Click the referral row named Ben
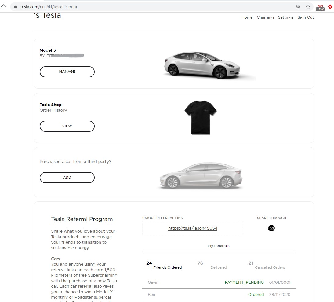This screenshot has height=302, width=334. [x=219, y=295]
